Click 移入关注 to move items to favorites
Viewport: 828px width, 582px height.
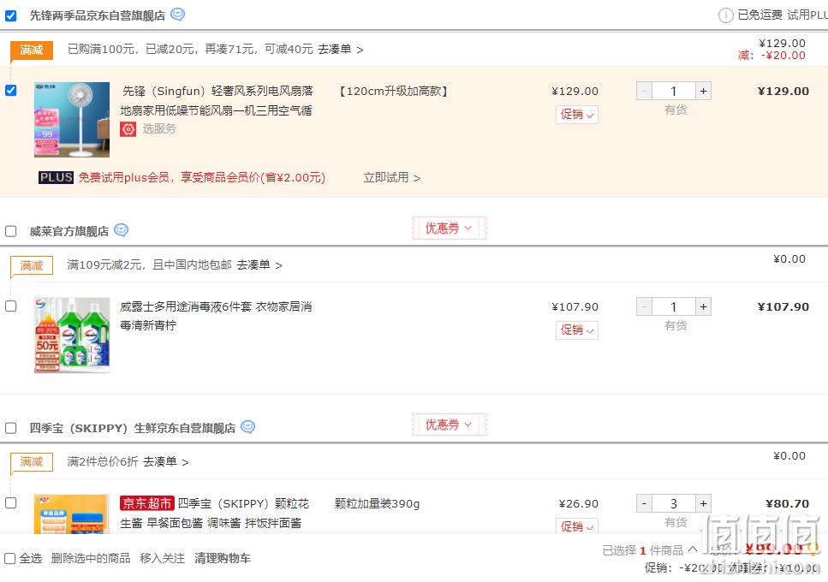(x=162, y=558)
